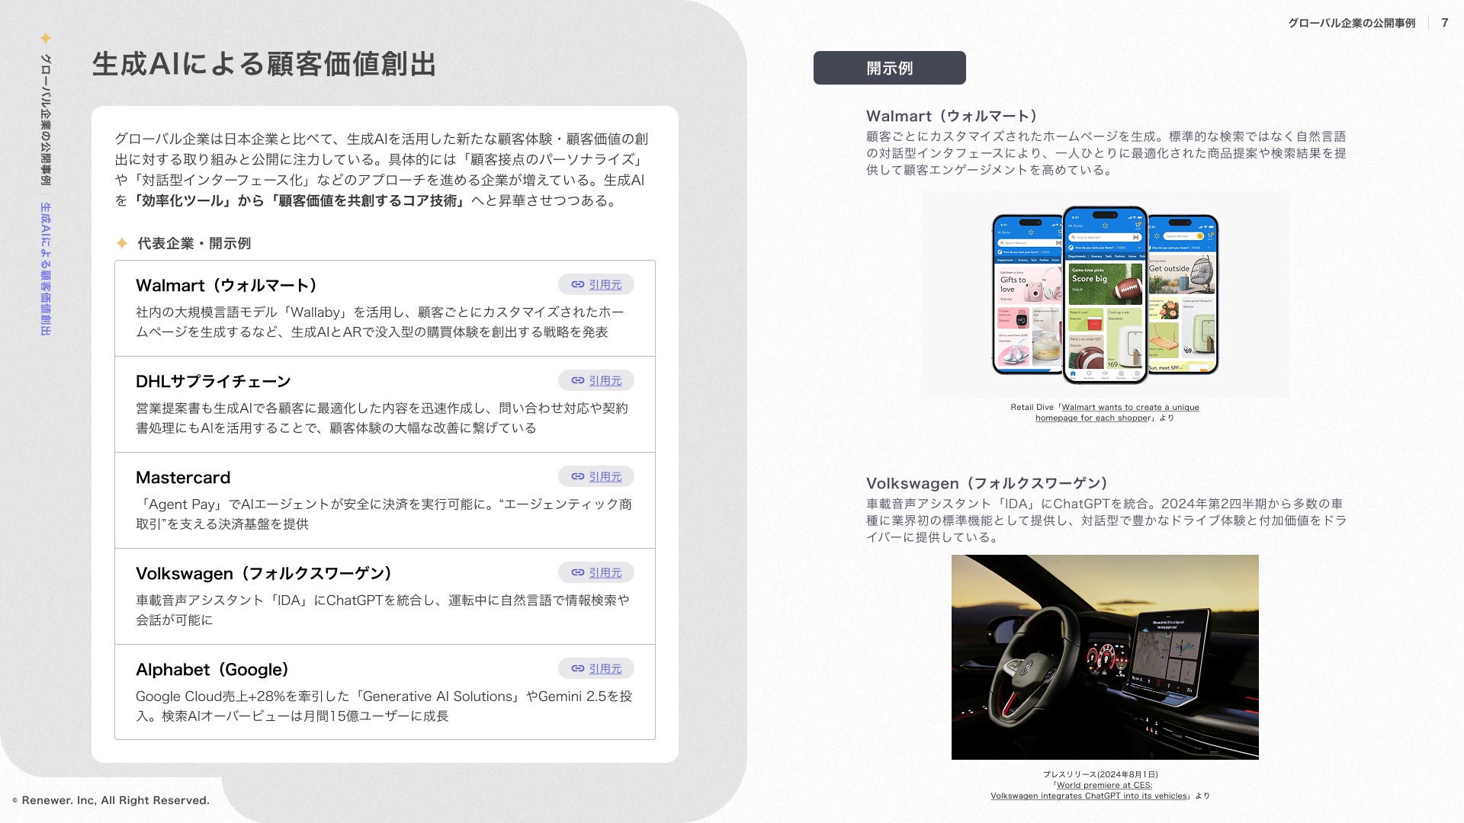Click the Walmart app phones image
1464x823 pixels.
[x=1105, y=294]
